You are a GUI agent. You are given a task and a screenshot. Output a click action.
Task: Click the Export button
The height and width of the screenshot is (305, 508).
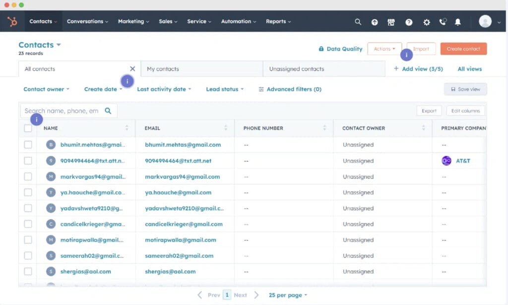tap(429, 111)
